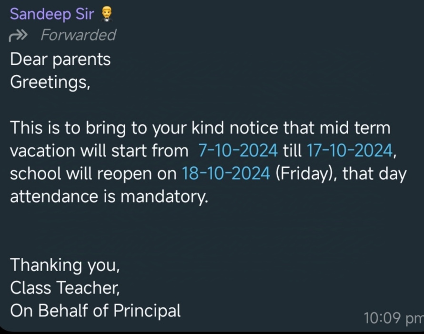
Task: Tap the word vacation in the message
Action: [43, 151]
